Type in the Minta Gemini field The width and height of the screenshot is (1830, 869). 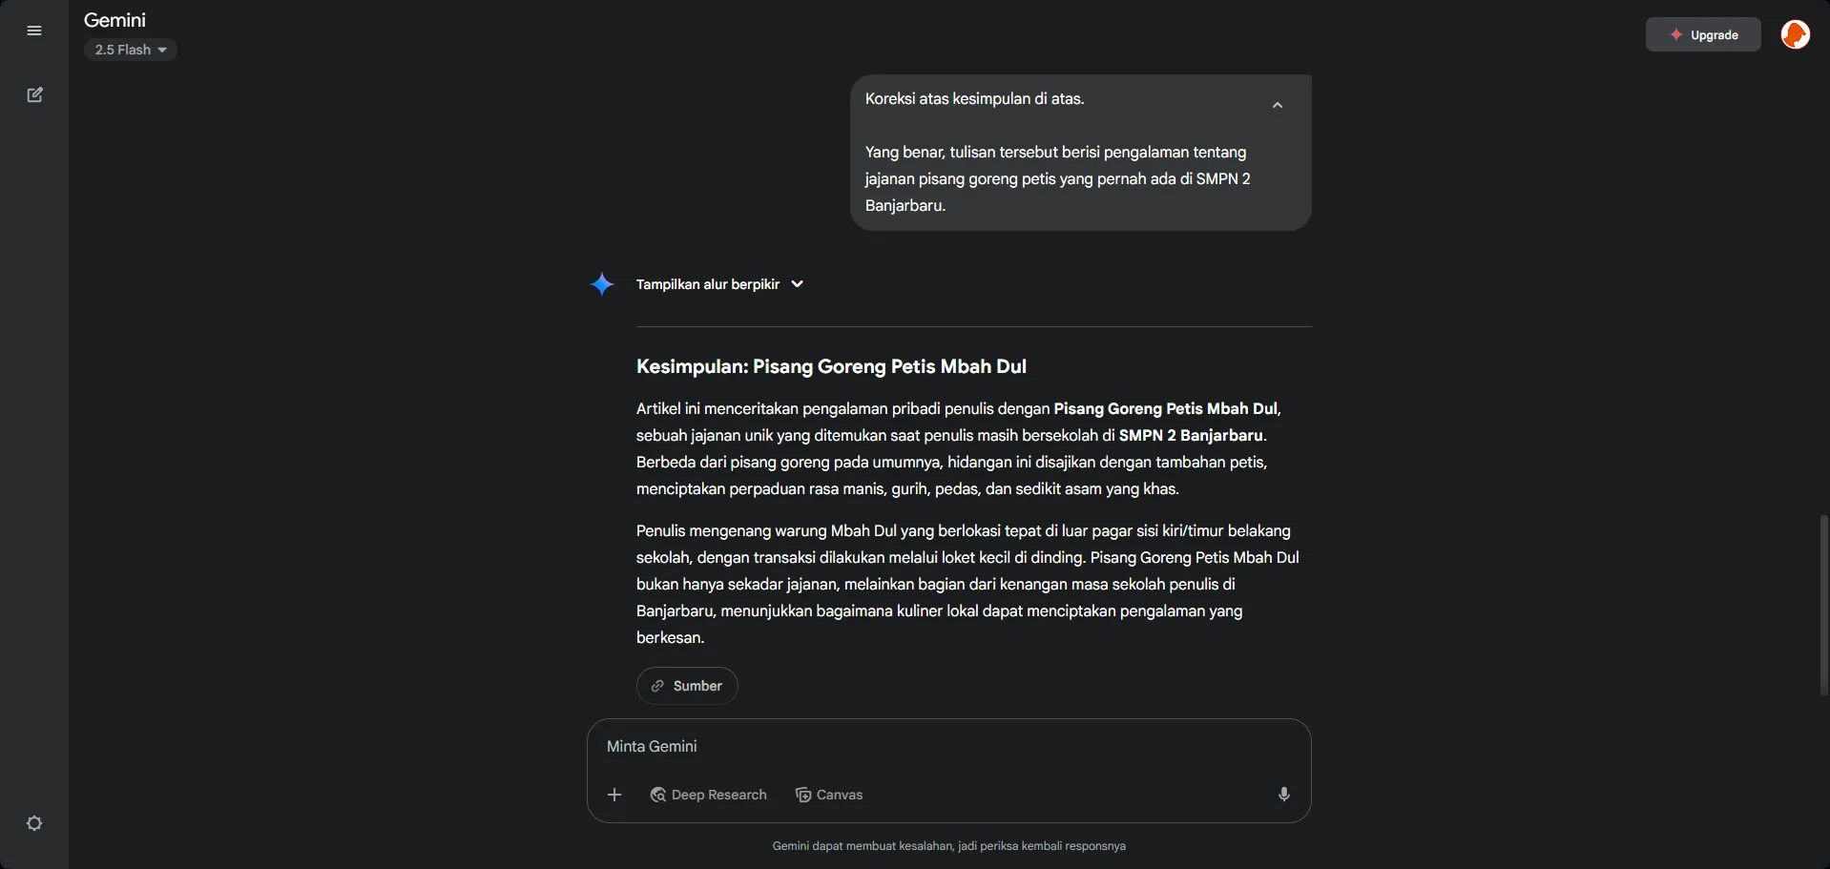point(945,746)
